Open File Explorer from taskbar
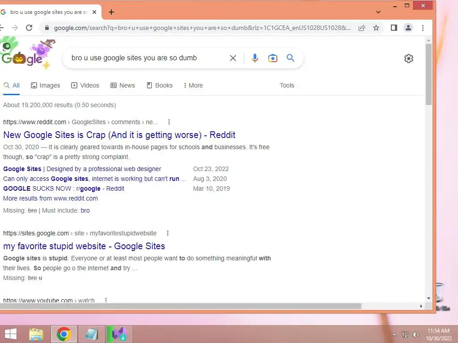The image size is (458, 343). click(x=36, y=334)
